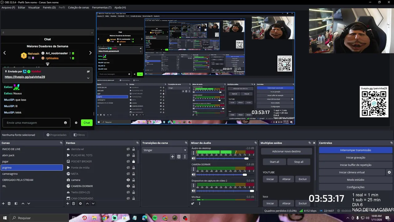Viewport: 394px width, 222px height.
Task: Add a new scene with the plus icon
Action: click(3, 203)
